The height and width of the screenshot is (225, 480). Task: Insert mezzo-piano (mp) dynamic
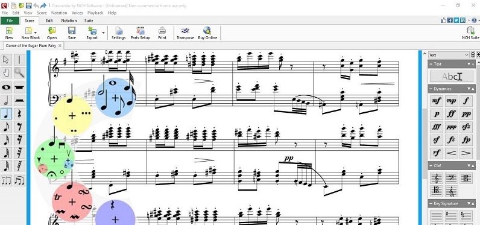451,101
